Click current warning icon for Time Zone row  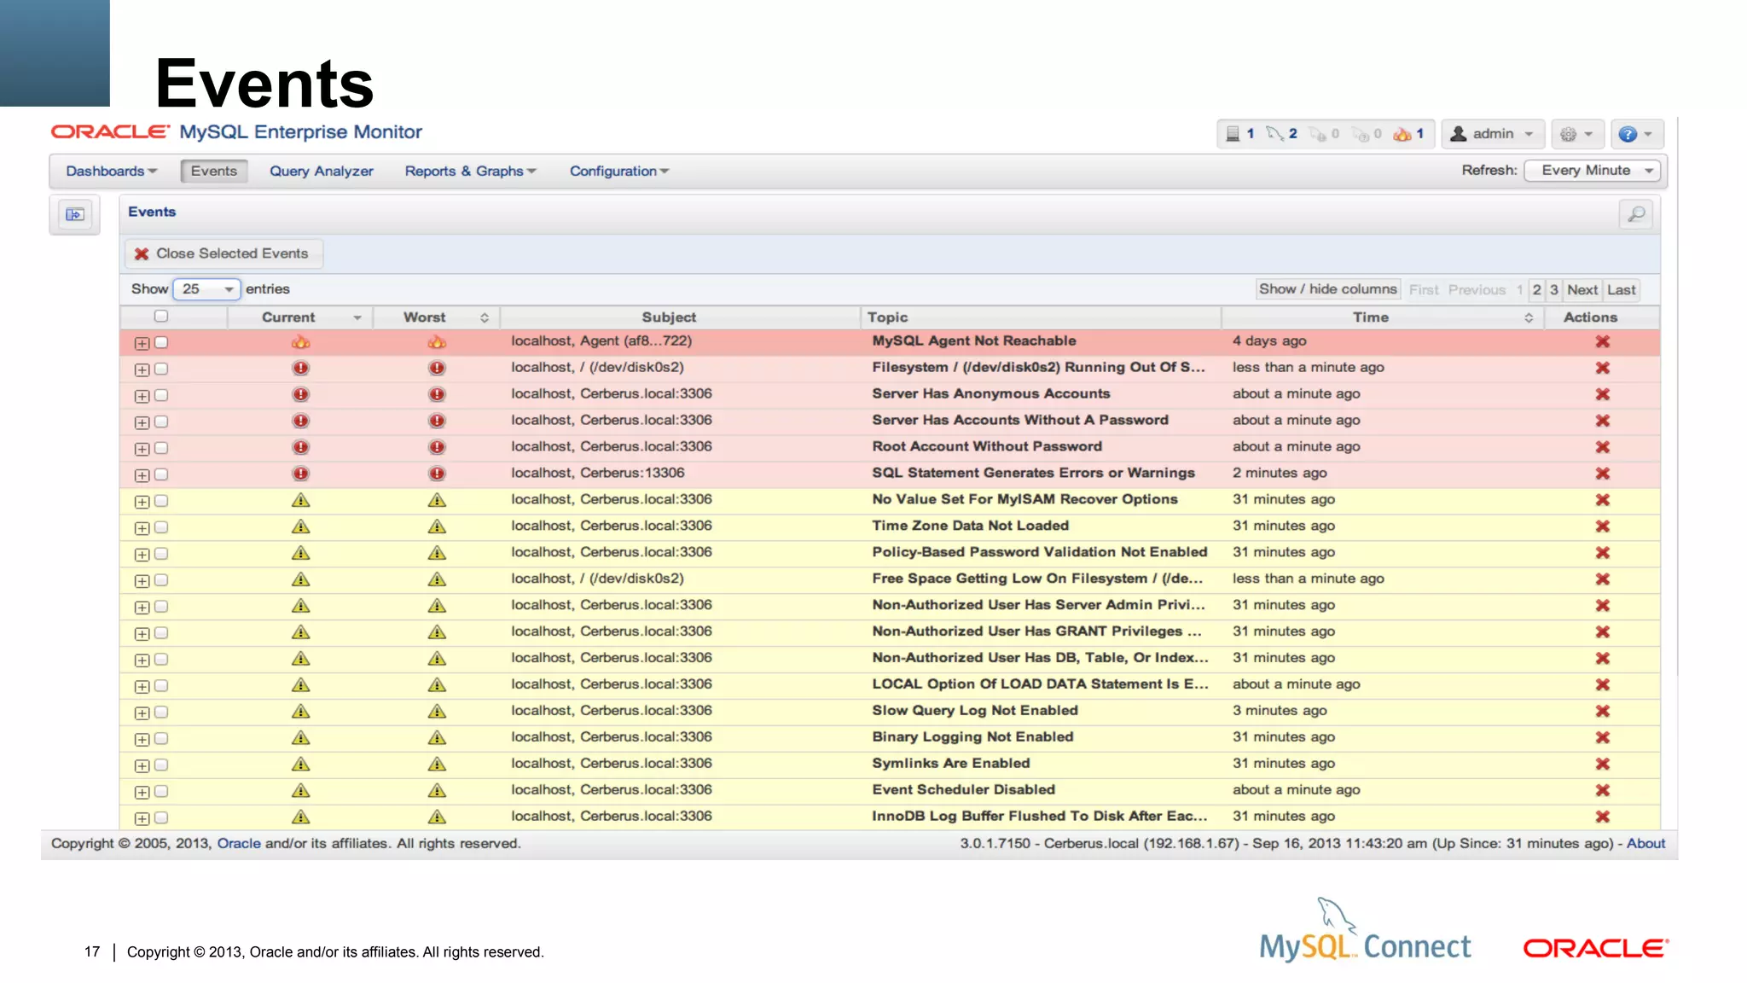click(300, 526)
